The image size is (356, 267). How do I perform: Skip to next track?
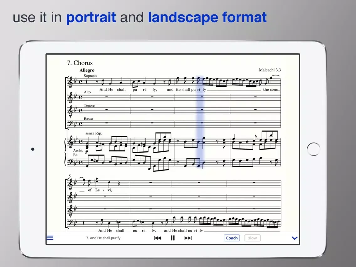[188, 238]
